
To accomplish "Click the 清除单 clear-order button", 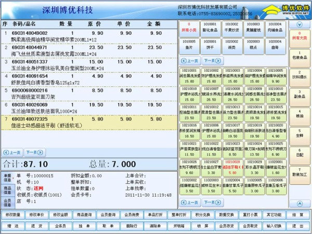I will click(x=155, y=226).
